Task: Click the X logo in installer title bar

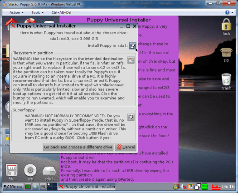Action: coord(13,26)
